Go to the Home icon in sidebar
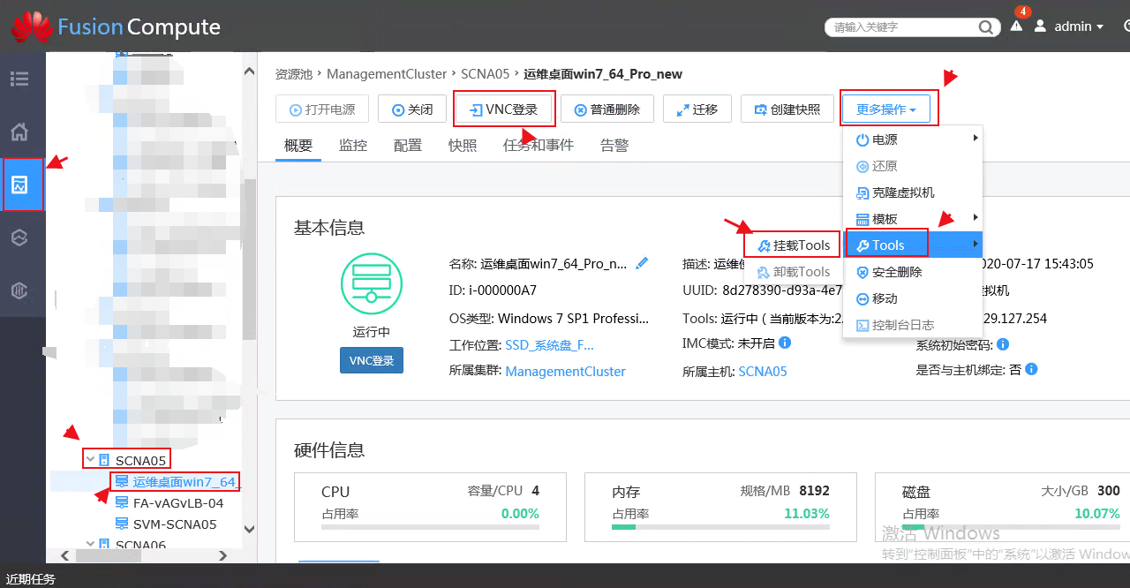Viewport: 1130px width, 588px height. [19, 132]
